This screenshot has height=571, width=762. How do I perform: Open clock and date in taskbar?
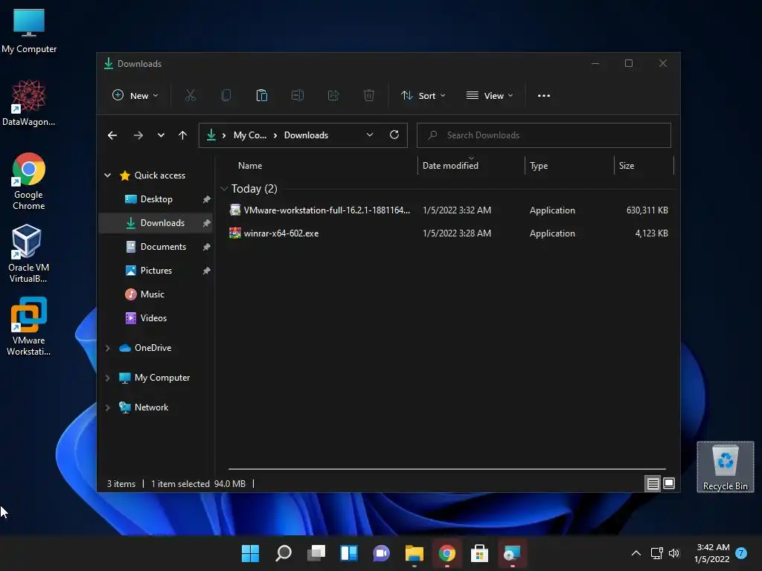point(712,553)
